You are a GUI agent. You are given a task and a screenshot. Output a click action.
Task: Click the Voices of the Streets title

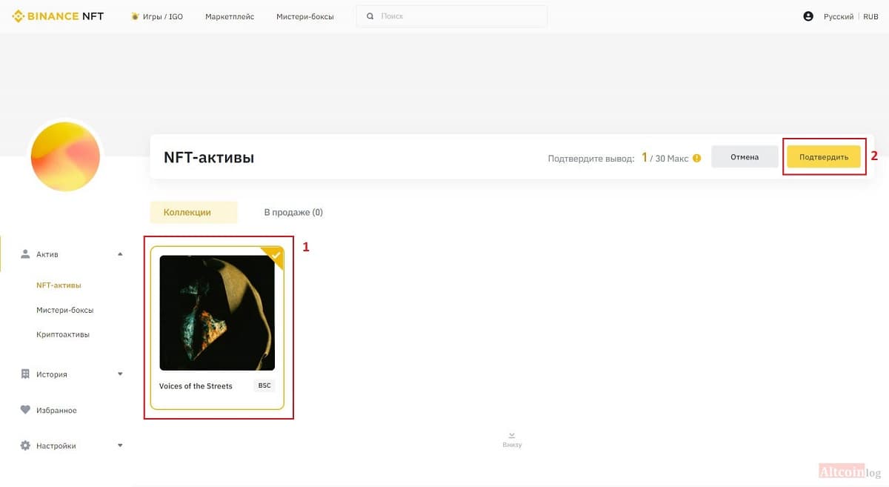pos(196,386)
